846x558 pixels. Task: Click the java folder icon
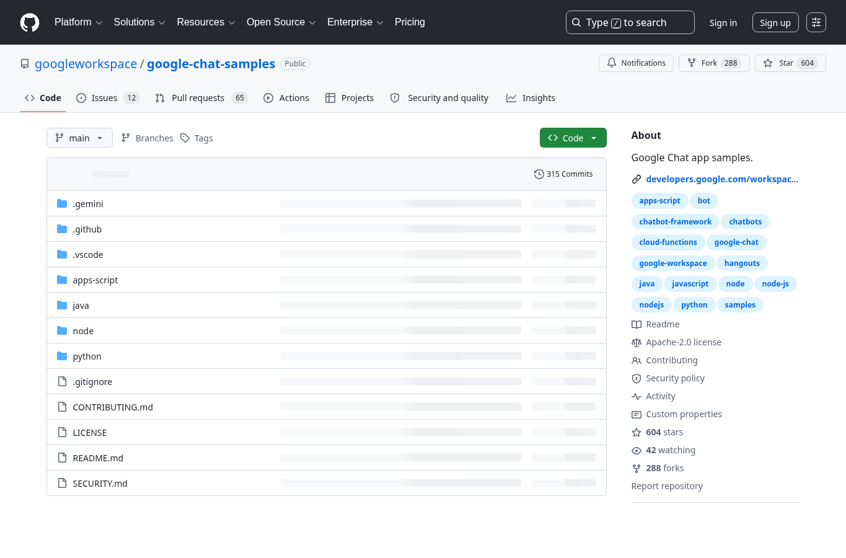[x=62, y=305]
